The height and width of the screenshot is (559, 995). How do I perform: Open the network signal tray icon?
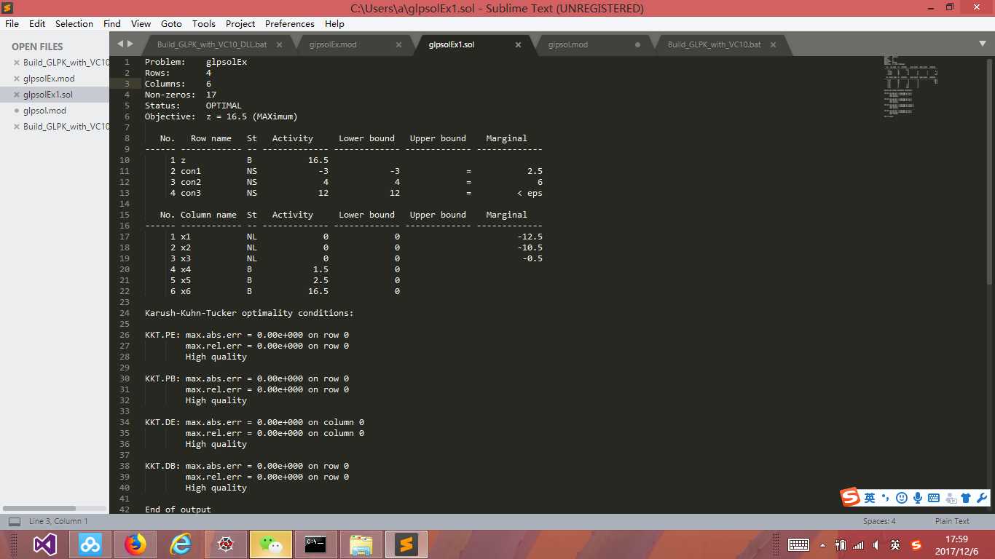tap(859, 545)
